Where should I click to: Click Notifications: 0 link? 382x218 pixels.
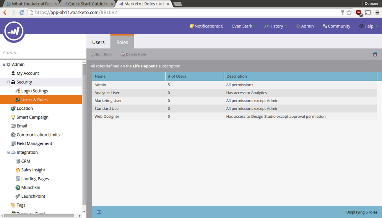(x=206, y=26)
